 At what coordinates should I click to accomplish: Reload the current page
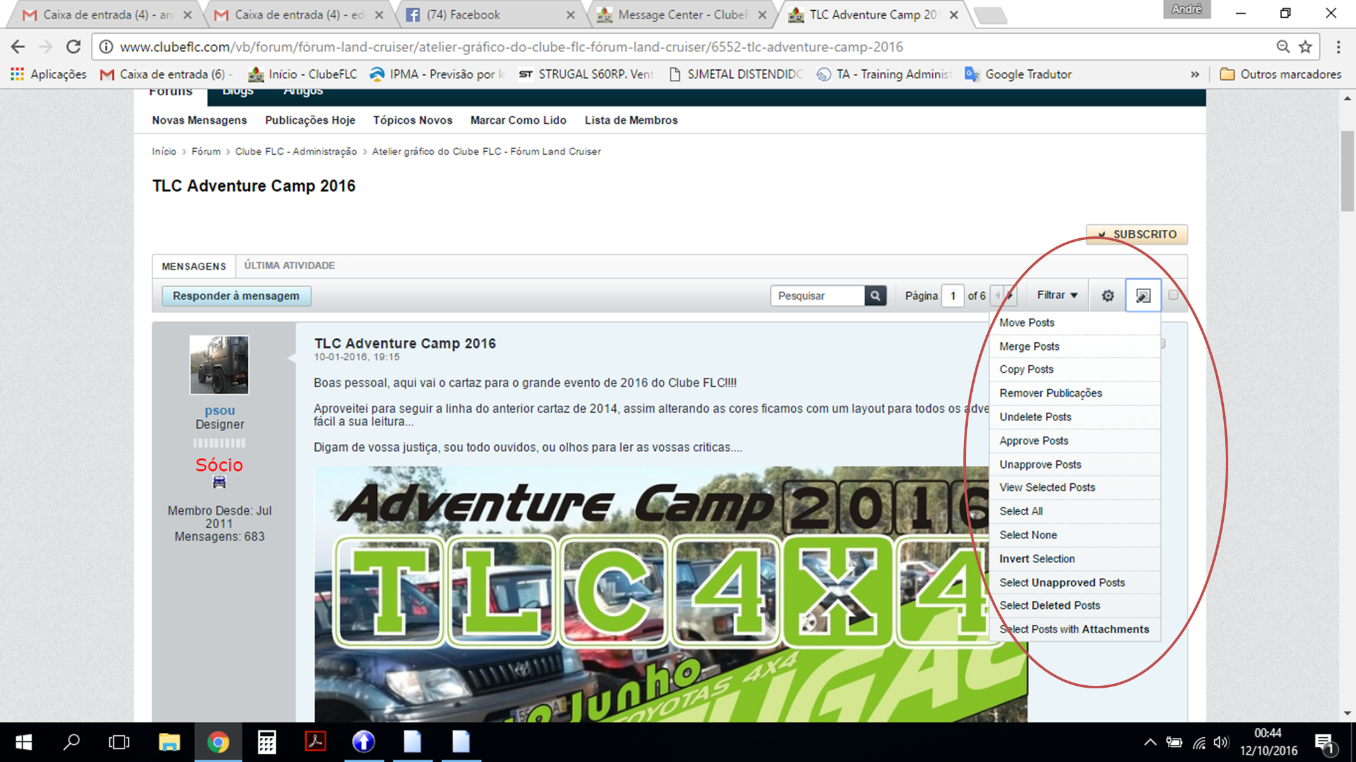point(74,46)
